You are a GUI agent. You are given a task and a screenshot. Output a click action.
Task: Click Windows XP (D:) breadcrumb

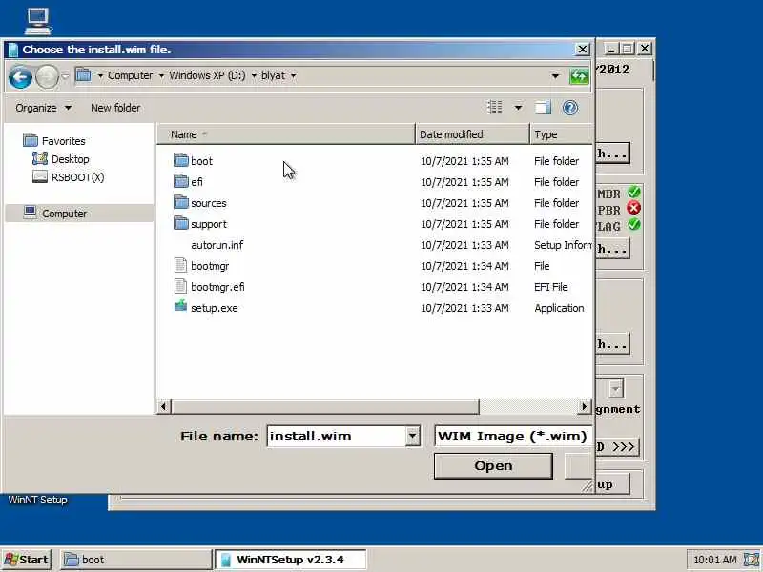pyautogui.click(x=207, y=76)
